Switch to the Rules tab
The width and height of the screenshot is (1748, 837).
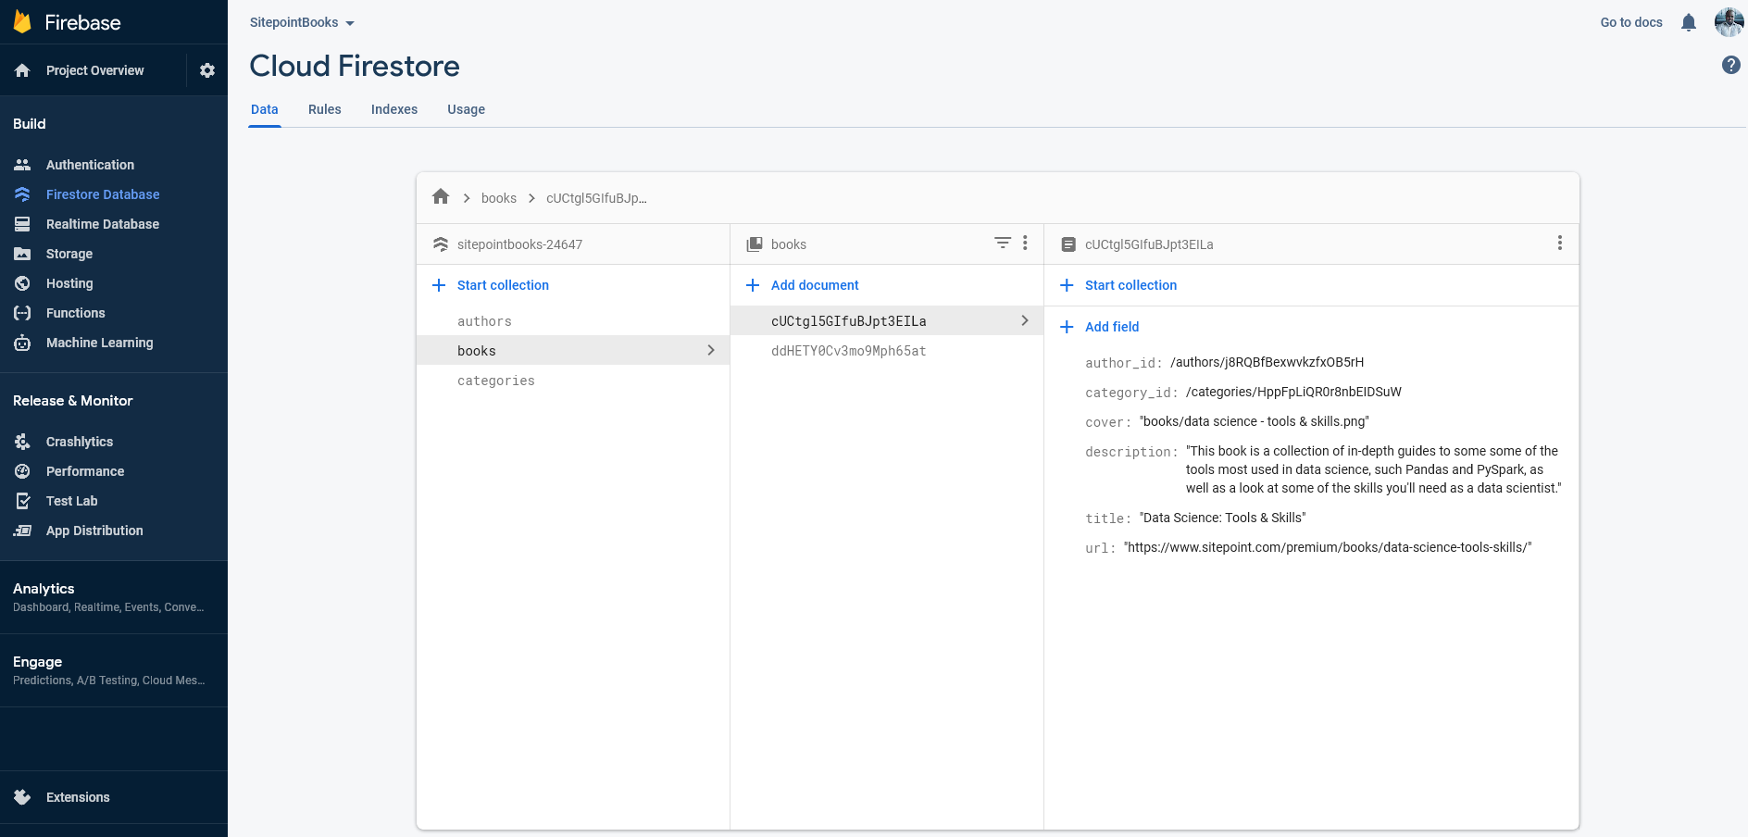(x=324, y=109)
